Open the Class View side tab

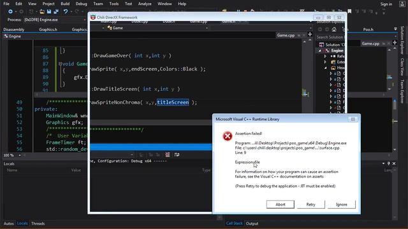402,67
